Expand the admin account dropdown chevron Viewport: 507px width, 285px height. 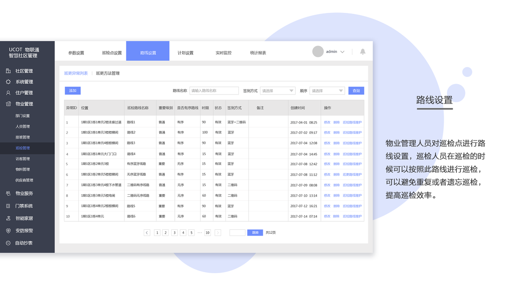343,52
